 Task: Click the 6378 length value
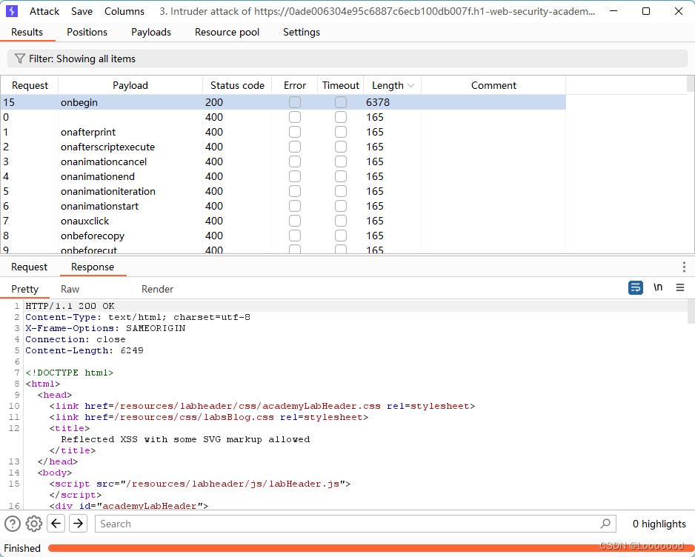pyautogui.click(x=378, y=102)
